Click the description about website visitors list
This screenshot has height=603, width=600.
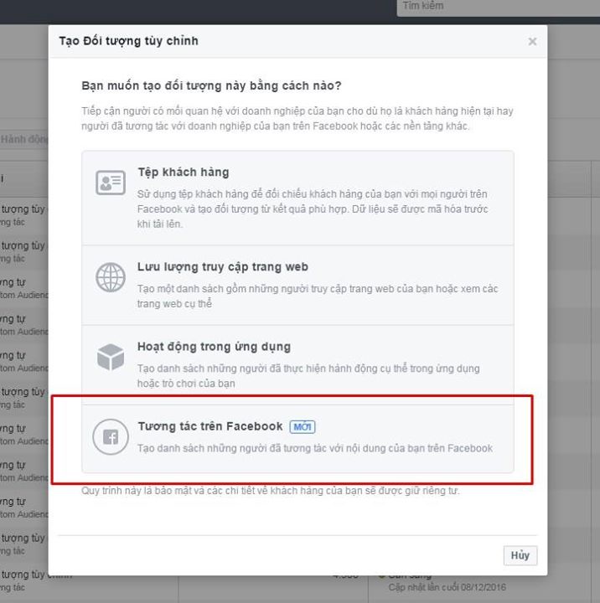pos(317,296)
